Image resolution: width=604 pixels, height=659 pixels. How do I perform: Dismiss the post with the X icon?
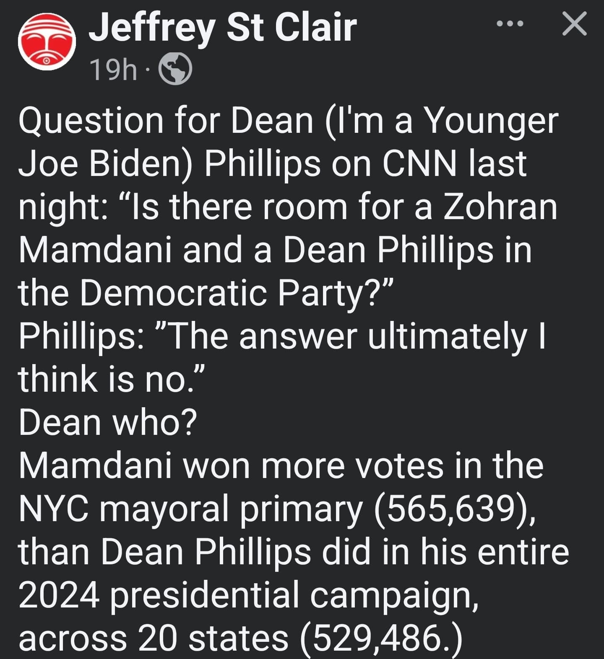coord(575,24)
